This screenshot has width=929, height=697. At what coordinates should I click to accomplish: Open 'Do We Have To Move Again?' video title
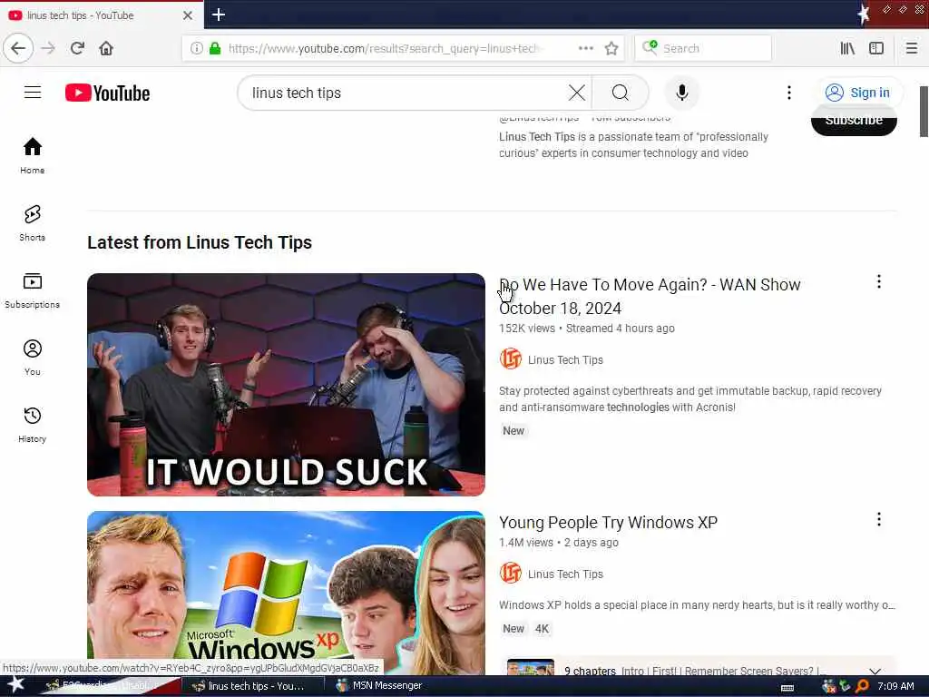click(x=650, y=297)
